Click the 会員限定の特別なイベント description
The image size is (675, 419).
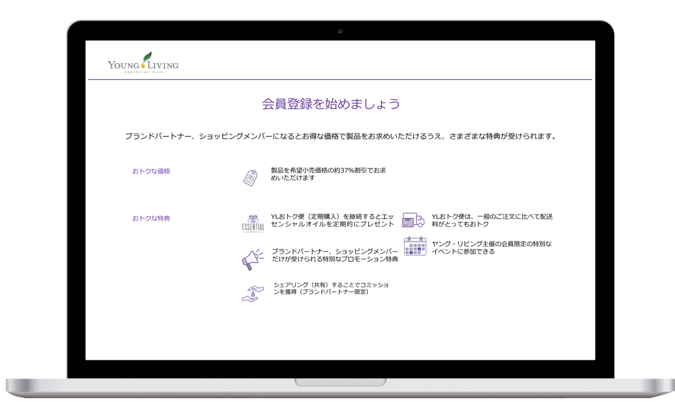[x=491, y=248]
